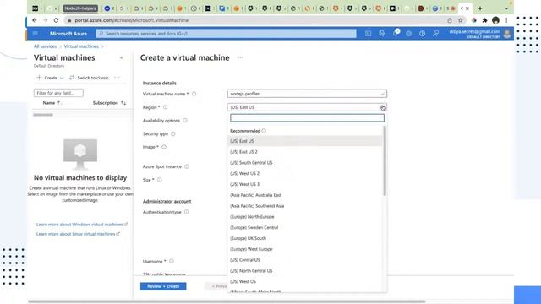Click the info icon next to Username
Viewport: 541px width, 304px height.
coord(172,261)
